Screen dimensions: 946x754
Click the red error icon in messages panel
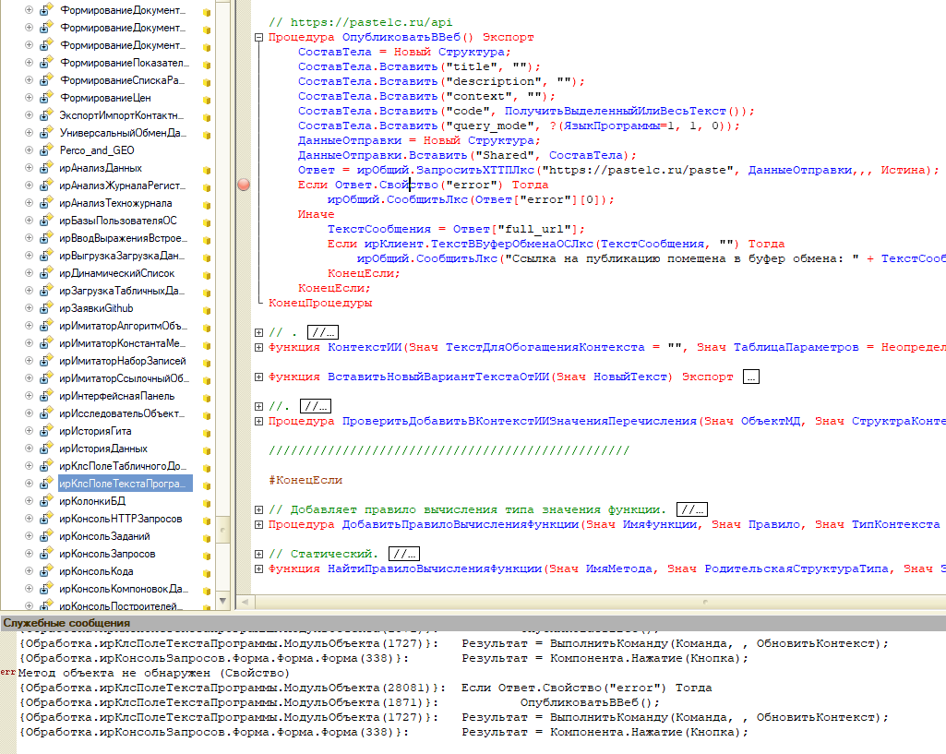[8, 674]
